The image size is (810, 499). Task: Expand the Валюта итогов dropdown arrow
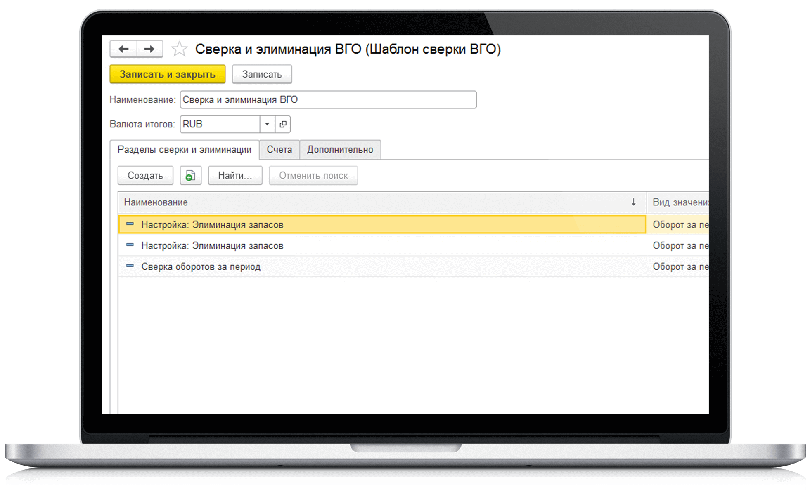click(x=267, y=124)
